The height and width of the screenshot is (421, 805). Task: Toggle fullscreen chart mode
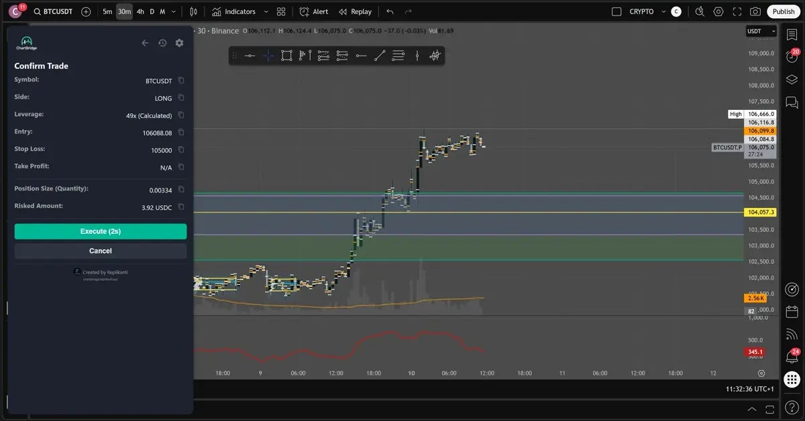(x=736, y=11)
